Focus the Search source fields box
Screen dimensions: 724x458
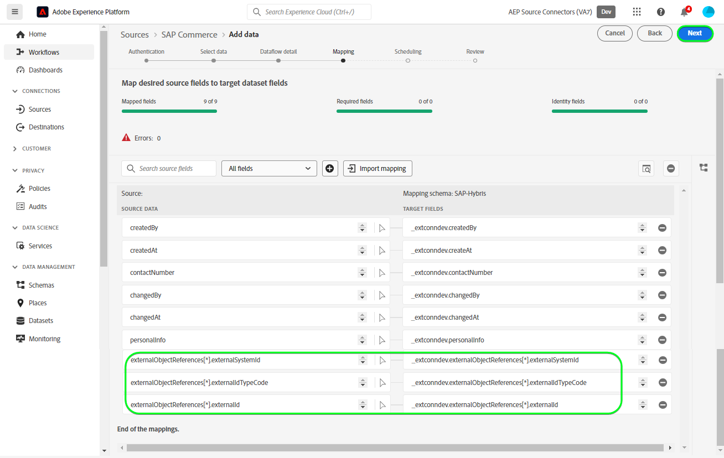[169, 169]
